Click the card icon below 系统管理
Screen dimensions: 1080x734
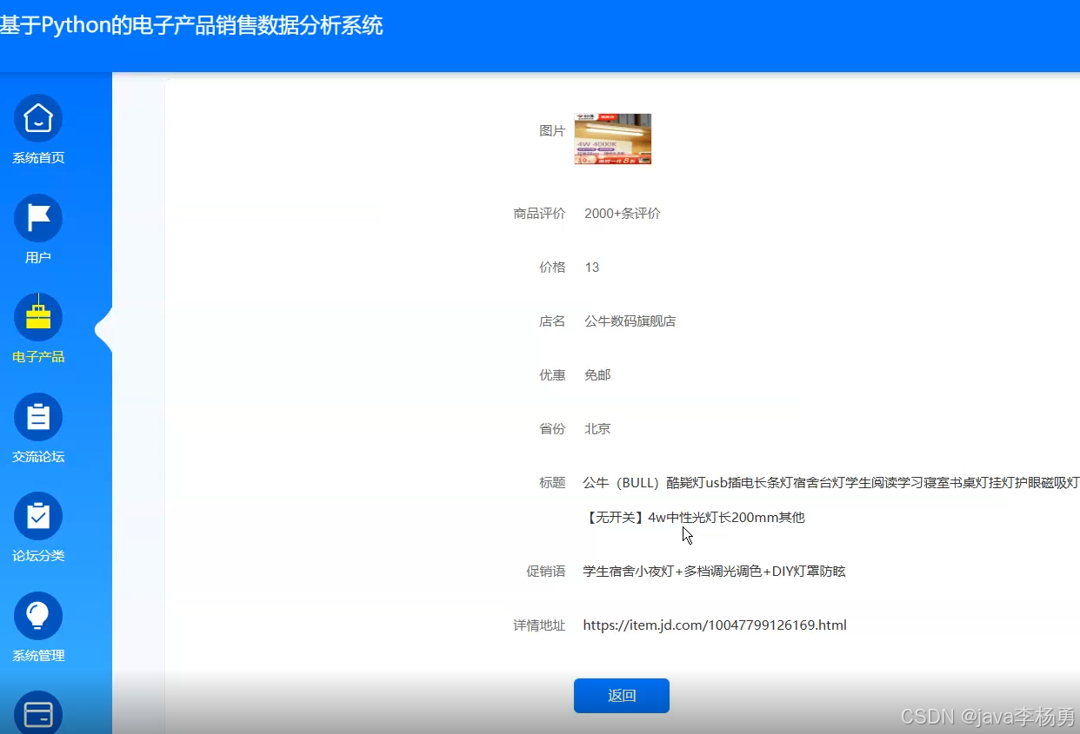tap(38, 713)
